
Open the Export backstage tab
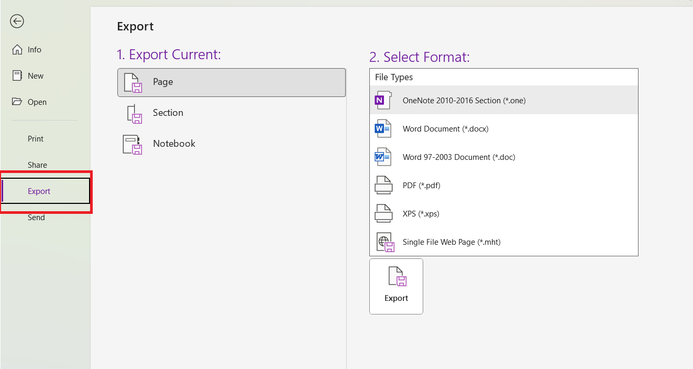39,191
